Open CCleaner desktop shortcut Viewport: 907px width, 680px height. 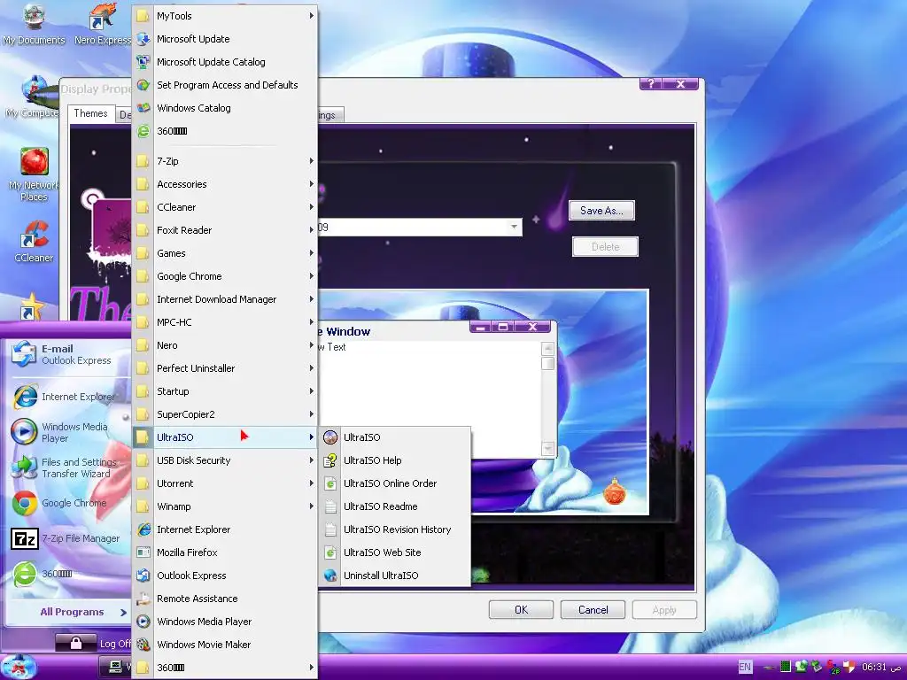click(x=34, y=242)
